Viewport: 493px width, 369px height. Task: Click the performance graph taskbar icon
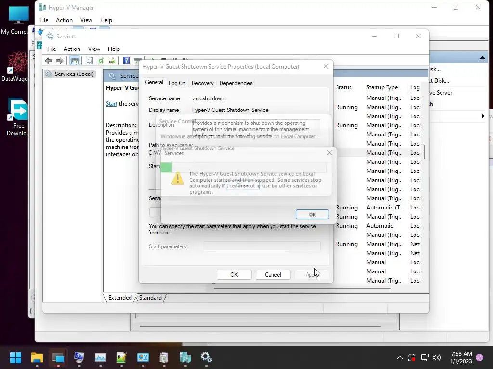click(100, 357)
